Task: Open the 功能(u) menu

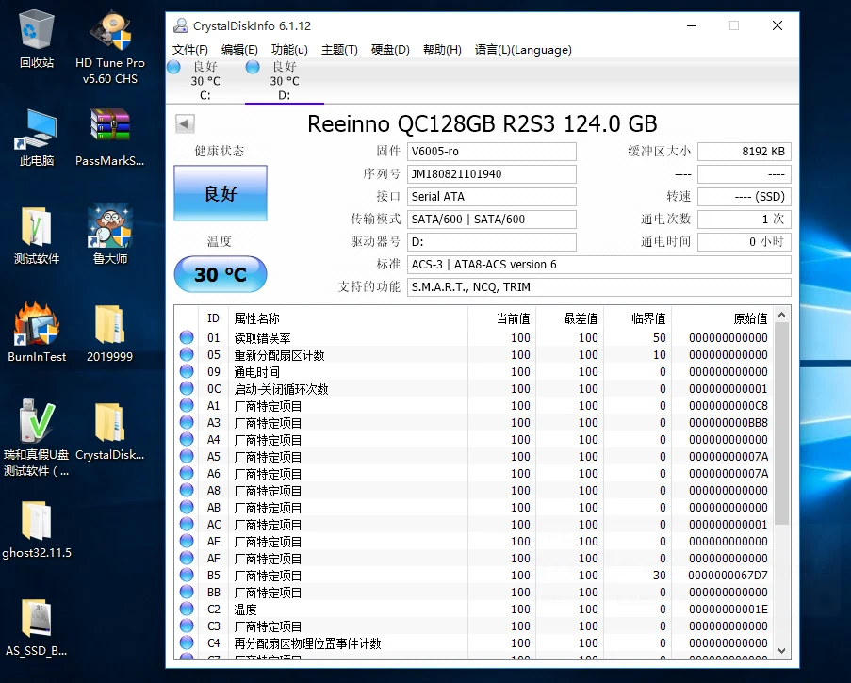Action: coord(289,50)
